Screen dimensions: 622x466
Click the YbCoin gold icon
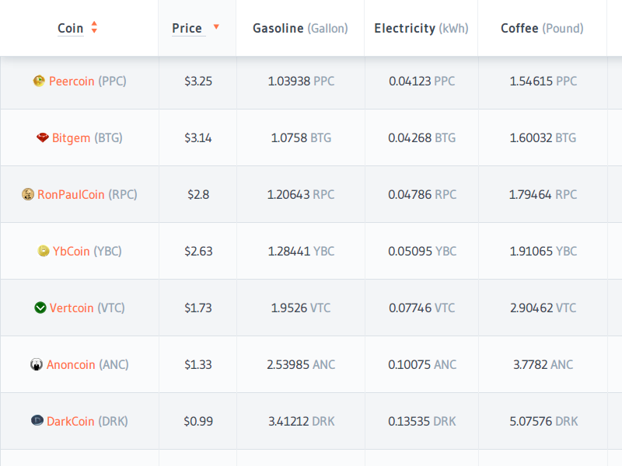pos(44,251)
